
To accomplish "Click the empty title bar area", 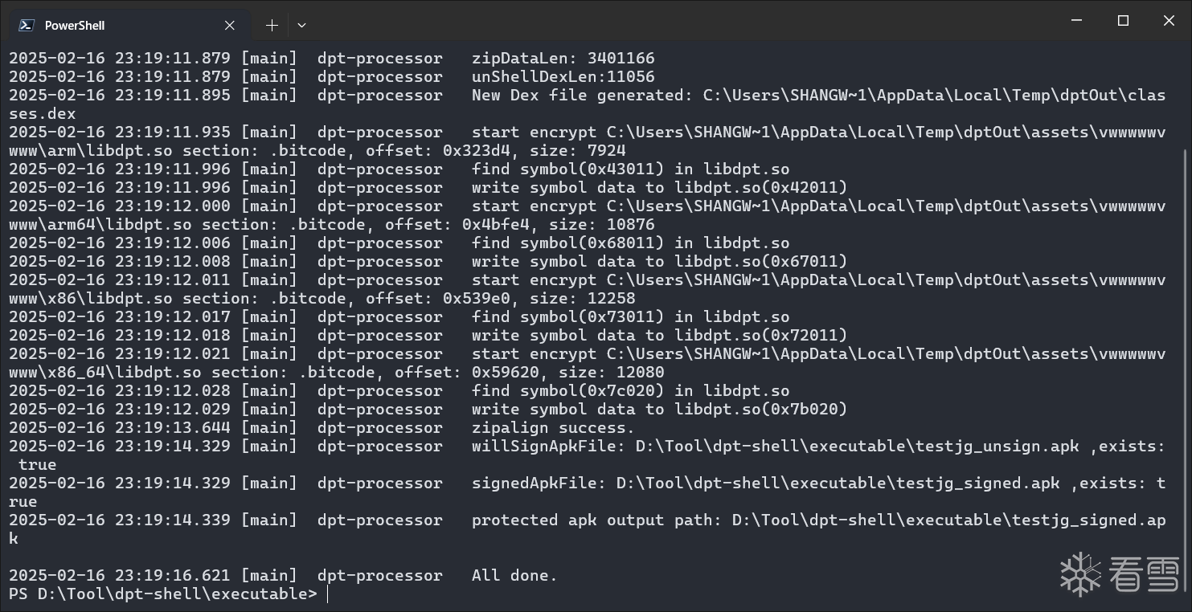I will click(683, 21).
